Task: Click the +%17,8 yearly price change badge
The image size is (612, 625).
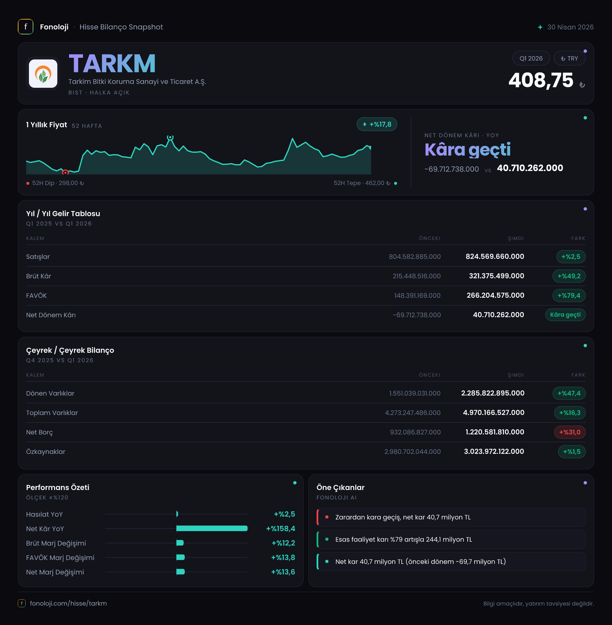Action: click(377, 124)
